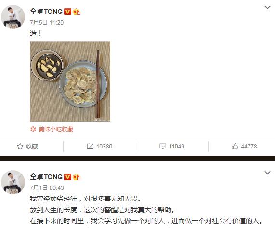Click the repost share icon
Viewport: 275px width, 228px height.
90,146
